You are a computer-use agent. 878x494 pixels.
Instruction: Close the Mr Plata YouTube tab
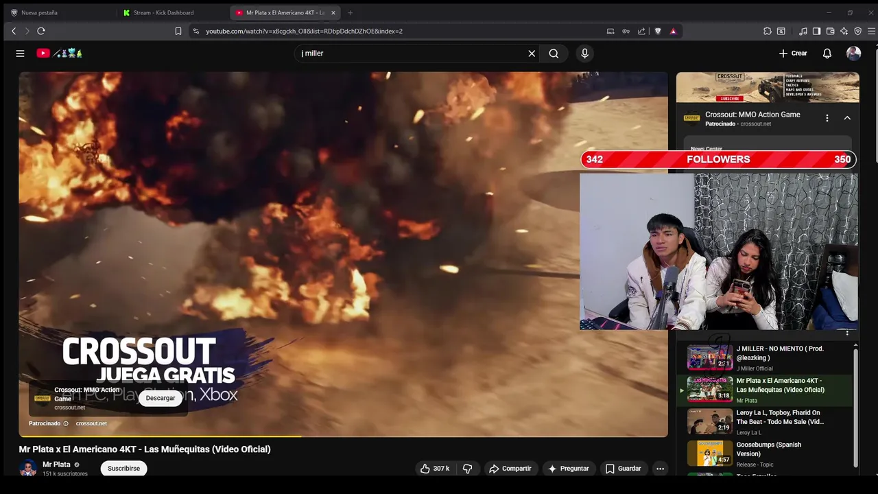coord(333,12)
